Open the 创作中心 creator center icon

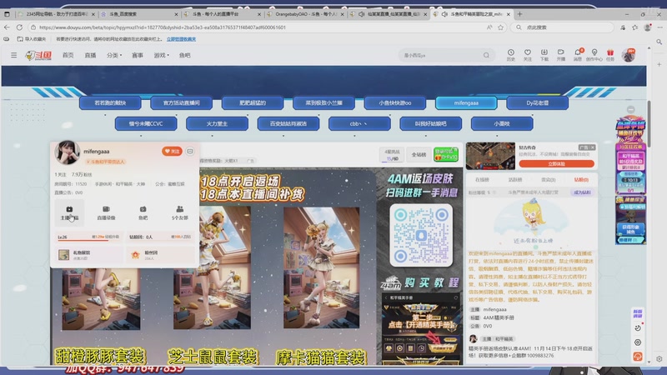tap(594, 55)
